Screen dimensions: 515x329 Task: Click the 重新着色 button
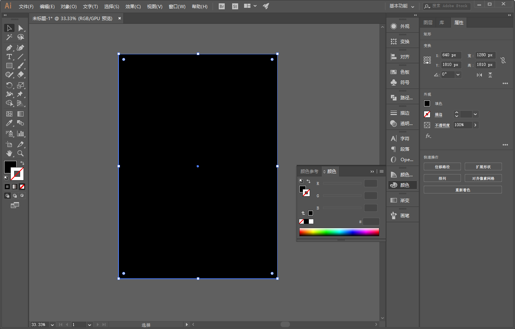click(462, 190)
